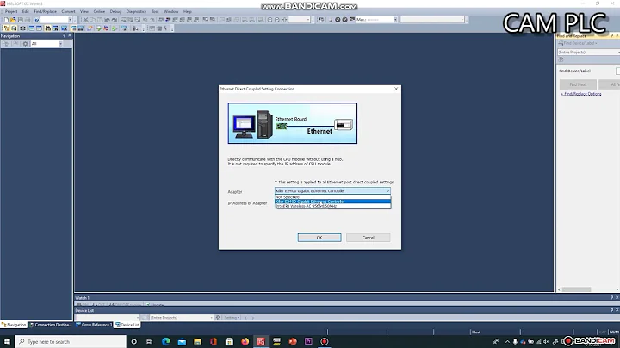The image size is (620, 348).
Task: Switch to Cross Reference 1 tab
Action: click(94, 325)
